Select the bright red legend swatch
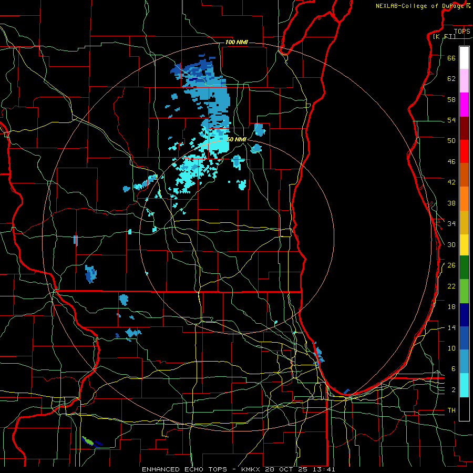The height and width of the screenshot is (473, 473). click(464, 151)
